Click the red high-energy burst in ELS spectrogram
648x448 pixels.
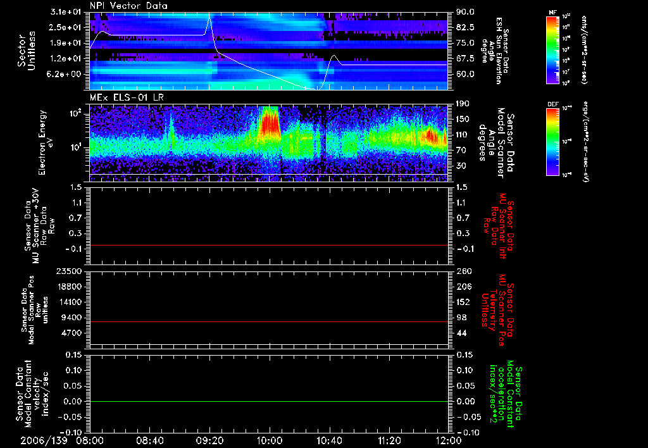[x=269, y=123]
